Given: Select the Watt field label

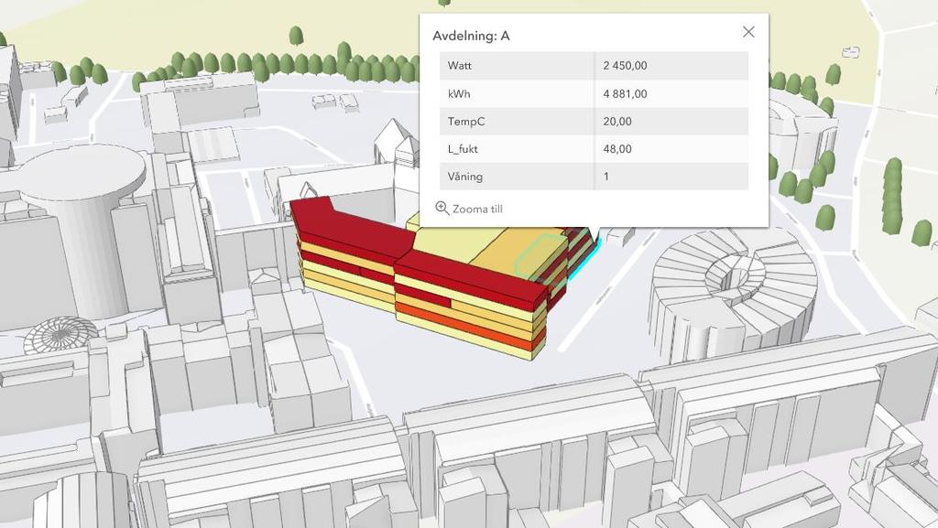Looking at the screenshot, I should pos(460,66).
